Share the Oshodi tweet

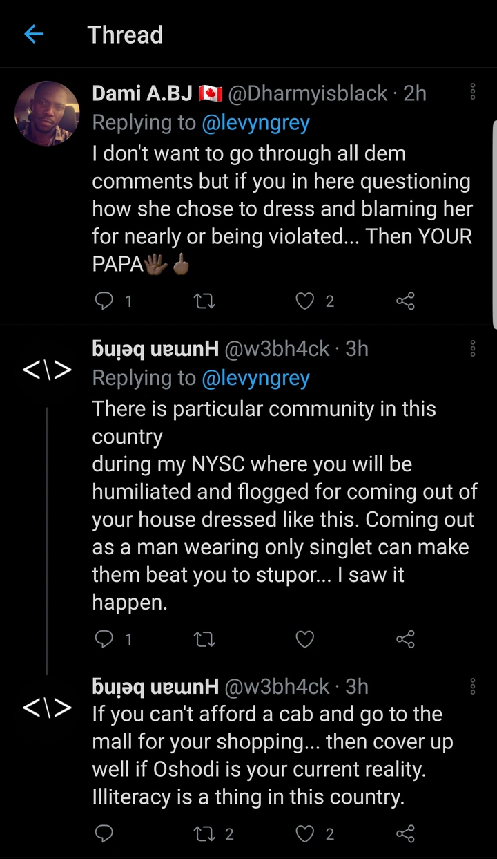(405, 833)
